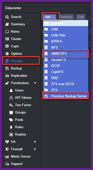Viewport: 93px width, 170px height.
Task: Click the Permissions unlock icon
Action: pyautogui.click(x=7, y=83)
